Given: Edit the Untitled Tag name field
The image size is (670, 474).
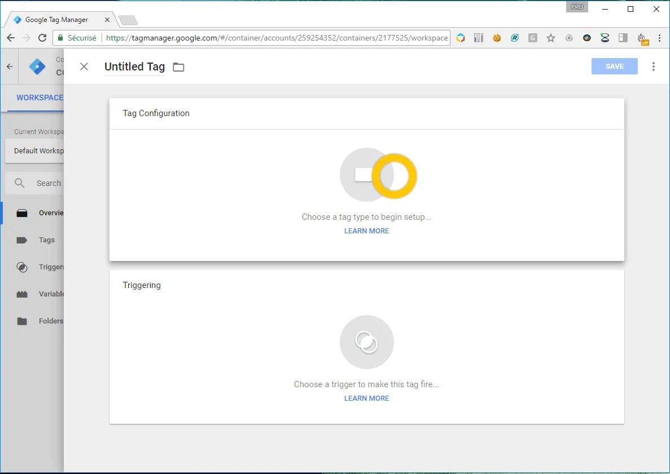Looking at the screenshot, I should coord(134,67).
